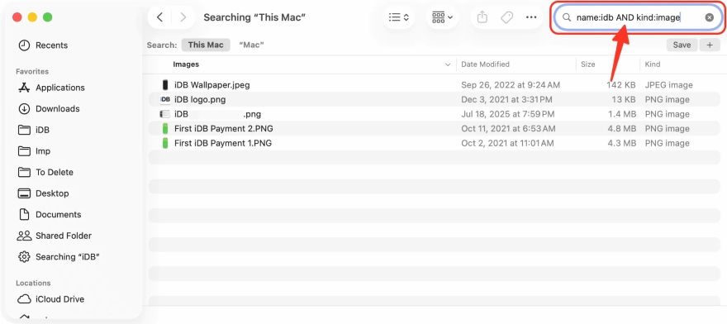Open the More actions ellipsis menu
727x324 pixels.
[531, 17]
